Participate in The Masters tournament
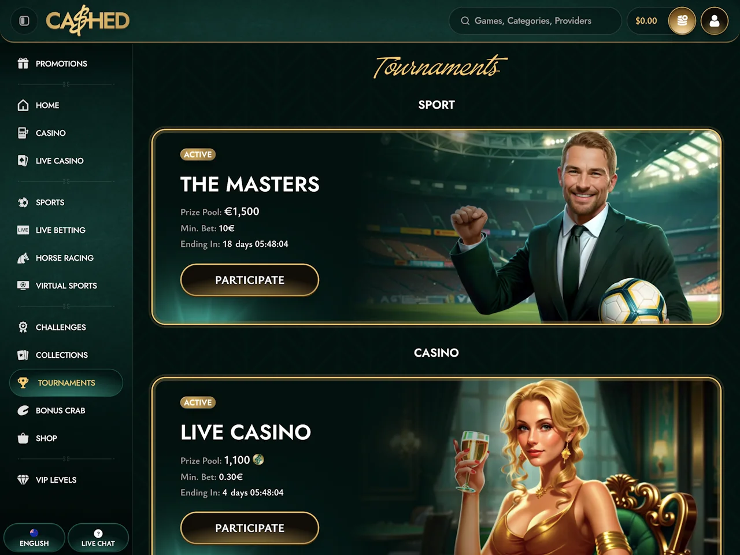Screen dimensions: 740x555 pyautogui.click(x=250, y=280)
